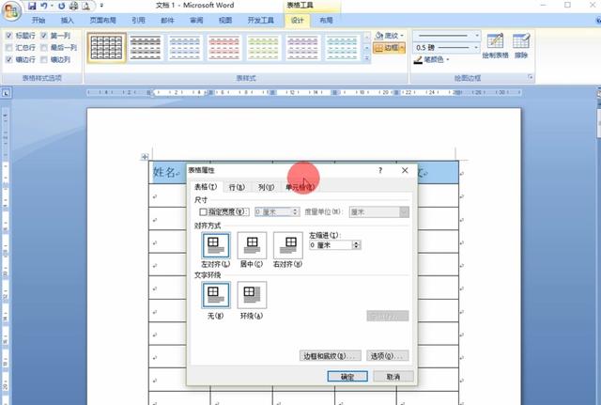Click the 边框 borders button icon
This screenshot has height=405, width=601.
[378, 48]
